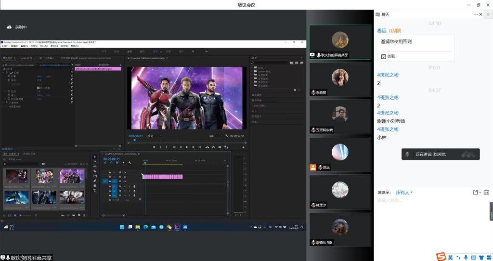
Task: Open the chat file-send dropdown icon
Action: point(476,193)
